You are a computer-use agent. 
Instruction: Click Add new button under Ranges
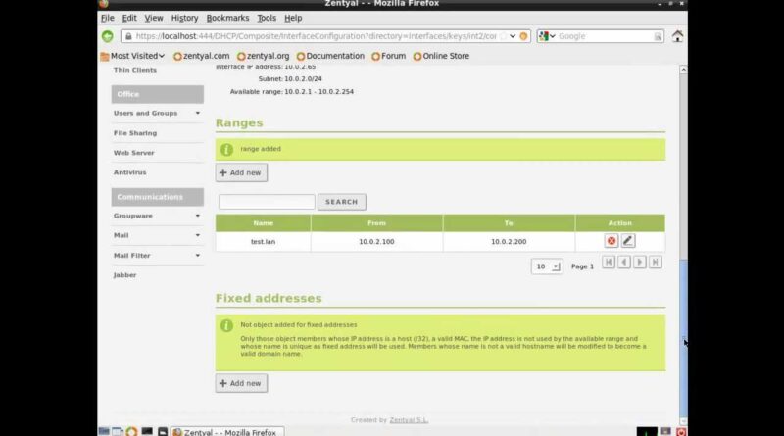[x=241, y=172]
